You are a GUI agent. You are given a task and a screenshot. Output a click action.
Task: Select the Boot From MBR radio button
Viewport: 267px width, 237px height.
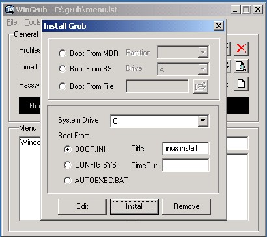tap(63, 53)
